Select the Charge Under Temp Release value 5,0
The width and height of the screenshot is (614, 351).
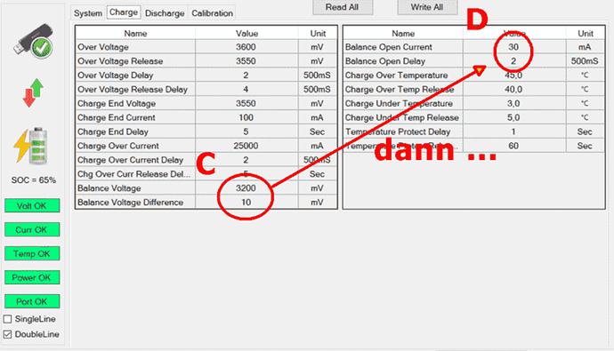[x=513, y=117]
